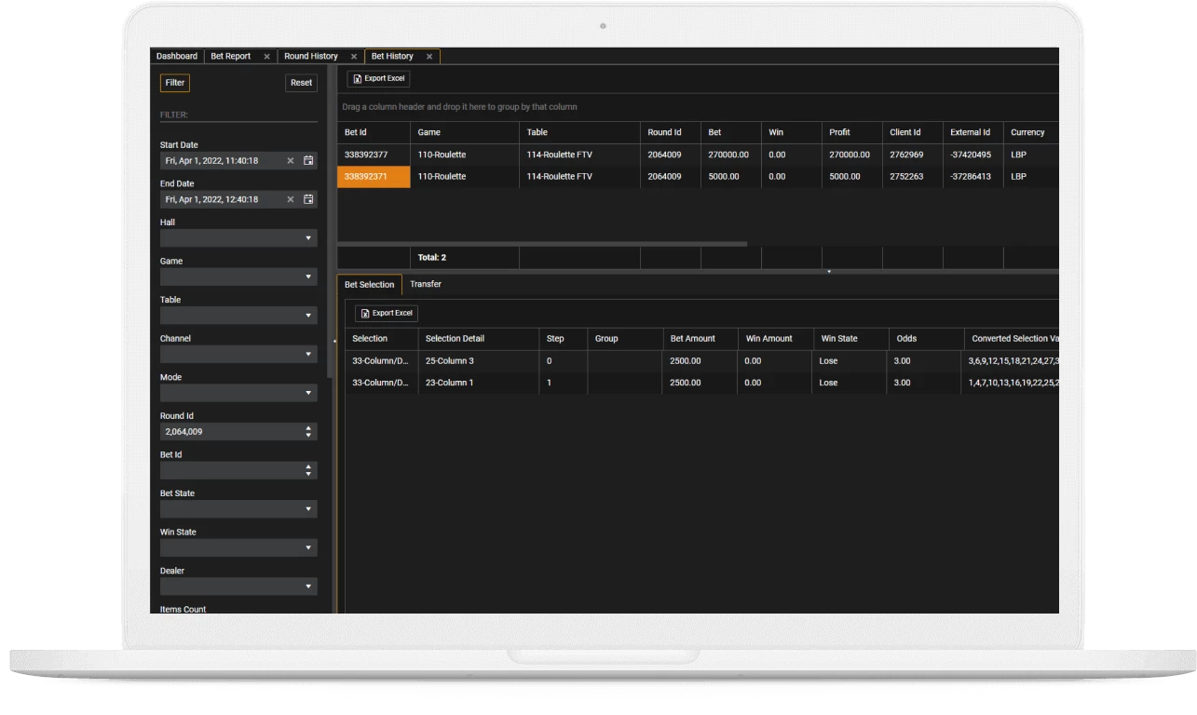
Task: Click the Filter button
Action: pyautogui.click(x=174, y=83)
